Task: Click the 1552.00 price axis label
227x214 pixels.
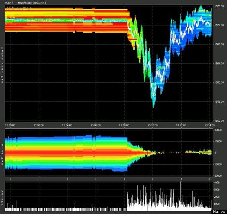Action: pos(219,121)
